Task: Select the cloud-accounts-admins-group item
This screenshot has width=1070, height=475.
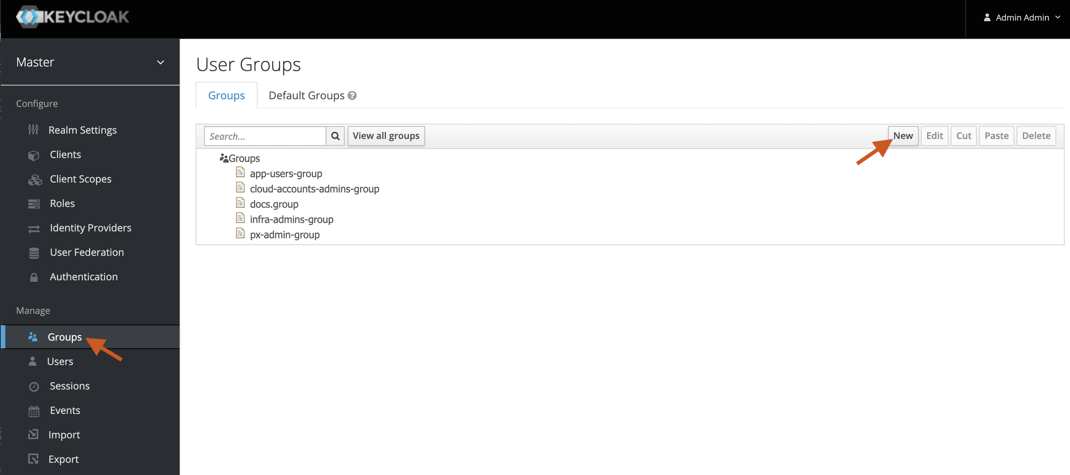Action: click(315, 188)
